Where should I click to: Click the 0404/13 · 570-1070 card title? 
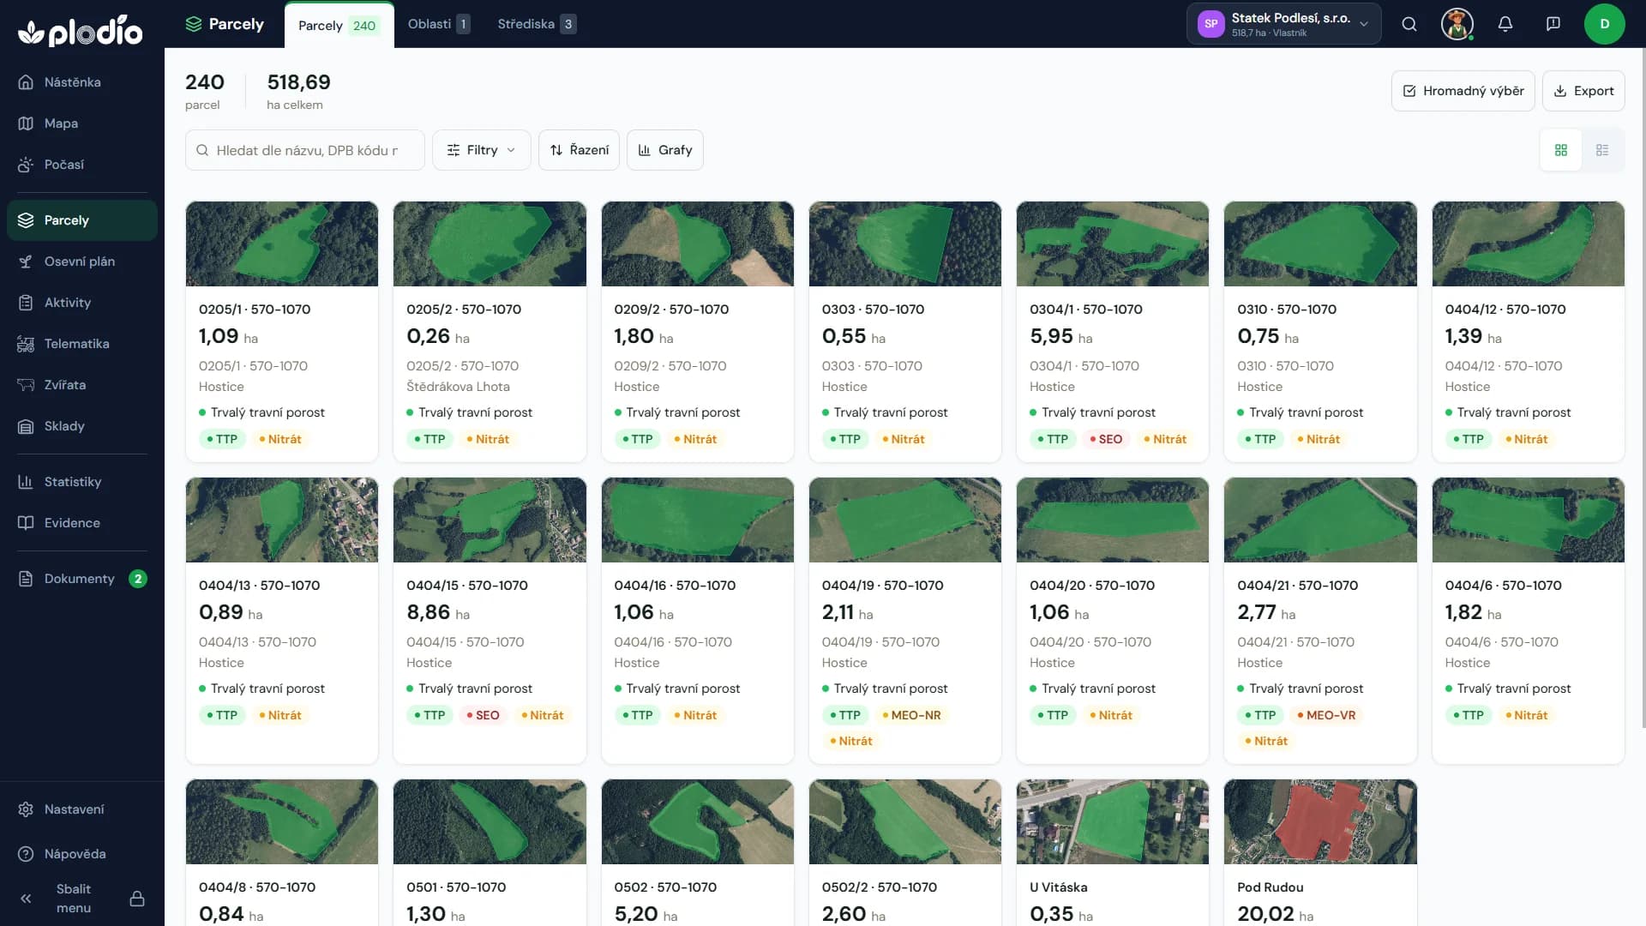tap(259, 586)
